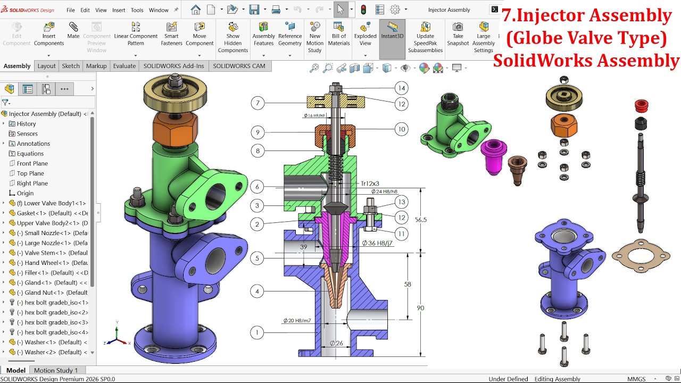The height and width of the screenshot is (383, 681).
Task: Open the New document dropdown arrow
Action: point(220,10)
